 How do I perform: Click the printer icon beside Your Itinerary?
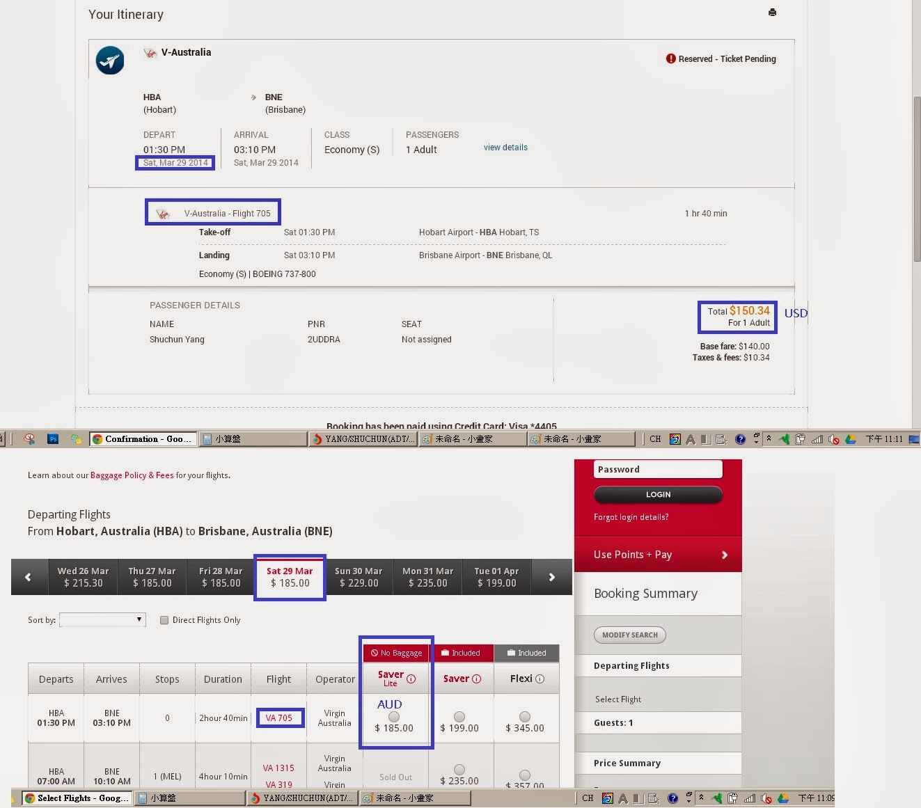[x=772, y=13]
